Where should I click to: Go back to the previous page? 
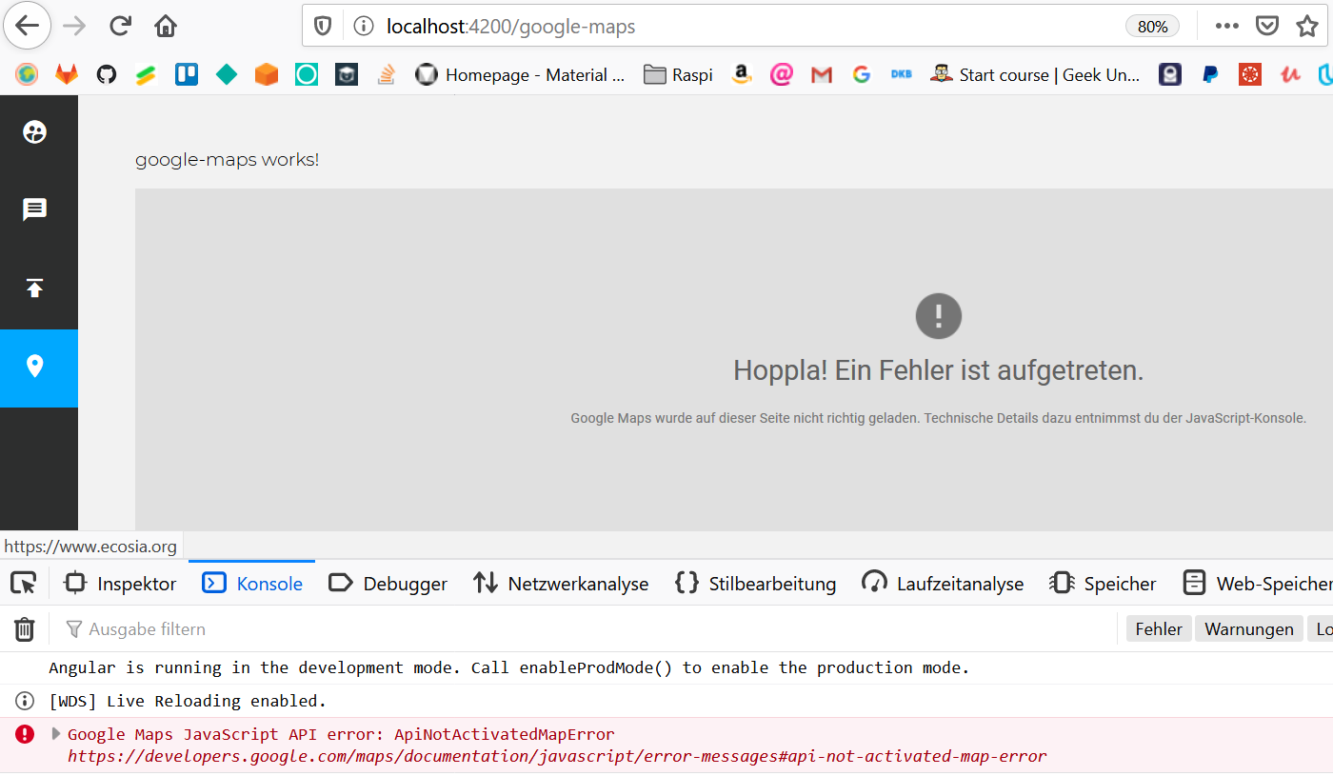click(28, 26)
